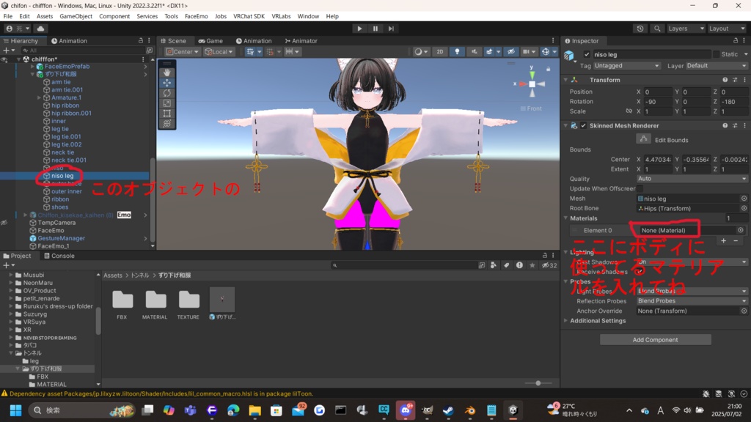The width and height of the screenshot is (751, 422).
Task: Open the VRChat SDK menu
Action: pos(249,16)
